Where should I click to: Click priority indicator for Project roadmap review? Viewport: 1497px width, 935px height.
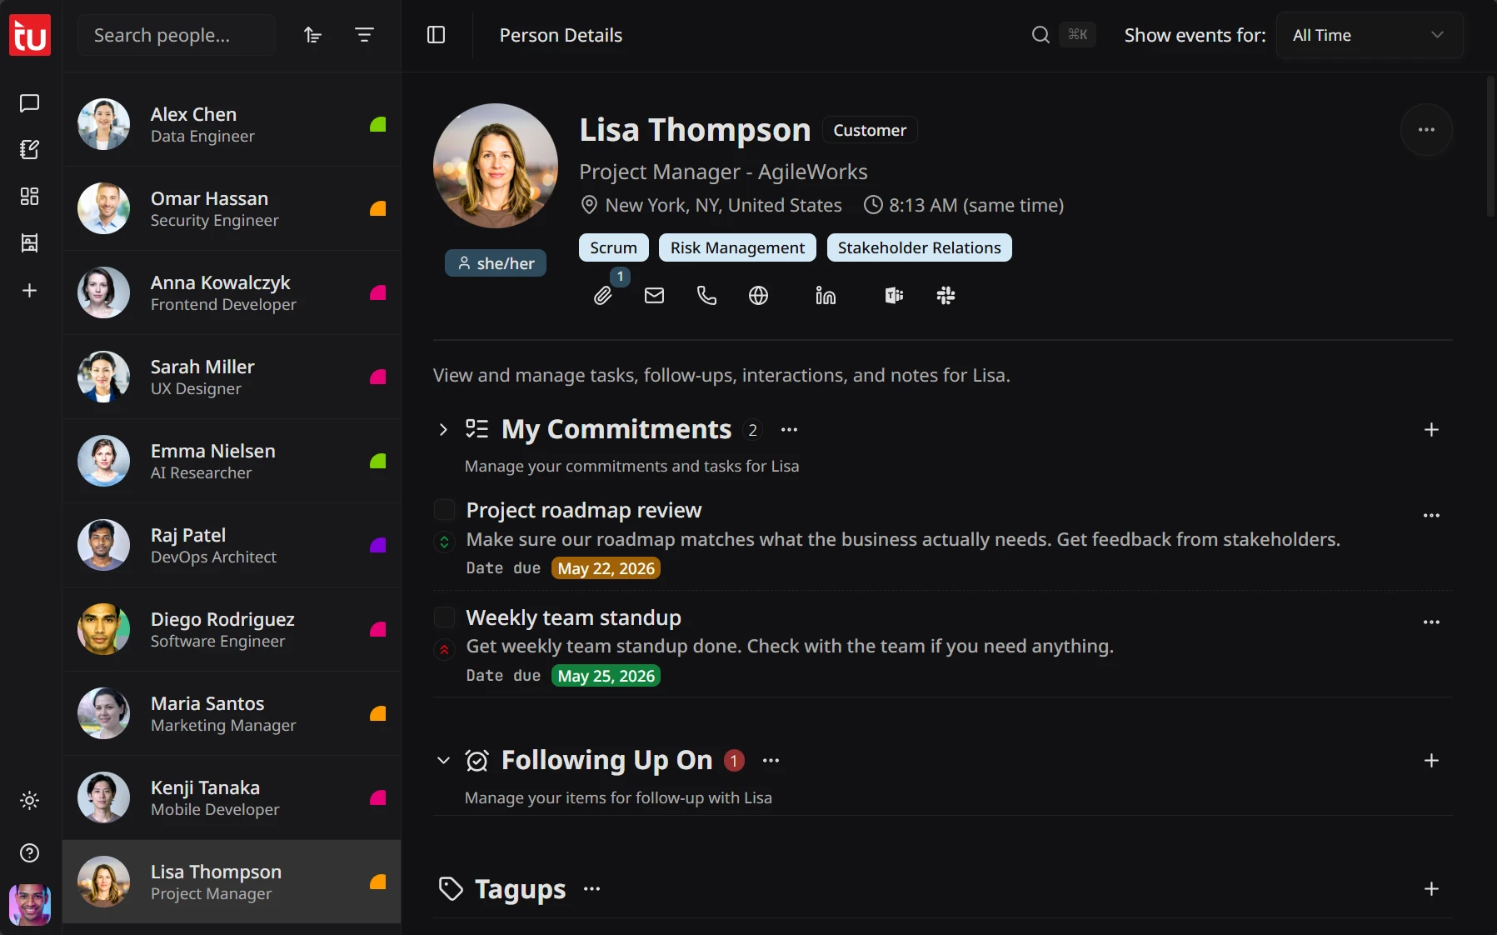coord(445,542)
